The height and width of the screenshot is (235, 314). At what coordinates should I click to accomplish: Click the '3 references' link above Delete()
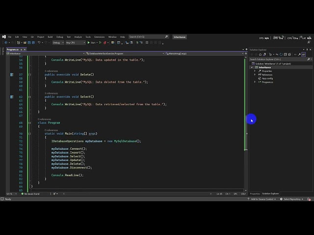pos(51,71)
